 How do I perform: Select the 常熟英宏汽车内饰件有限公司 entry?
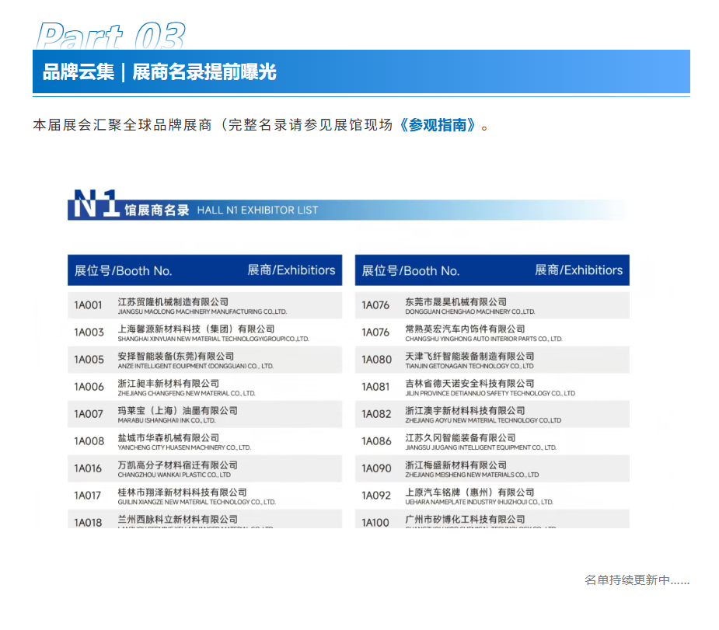[492, 332]
